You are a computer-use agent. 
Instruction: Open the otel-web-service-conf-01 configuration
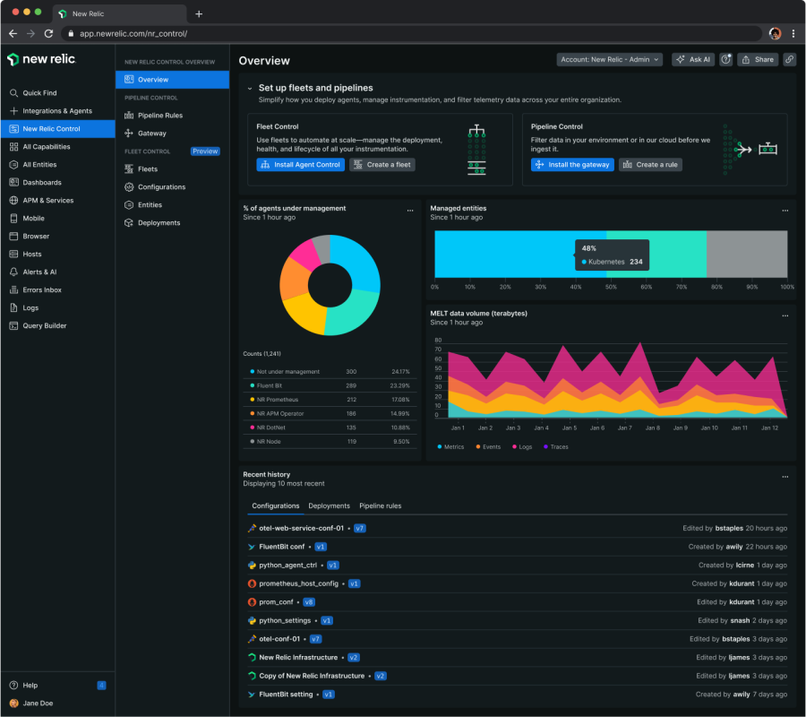point(301,529)
